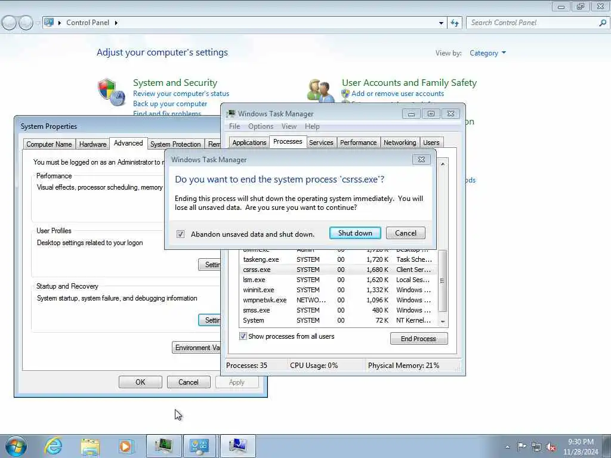Click the Action Center flag tray icon
This screenshot has height=458, width=611.
click(521, 446)
